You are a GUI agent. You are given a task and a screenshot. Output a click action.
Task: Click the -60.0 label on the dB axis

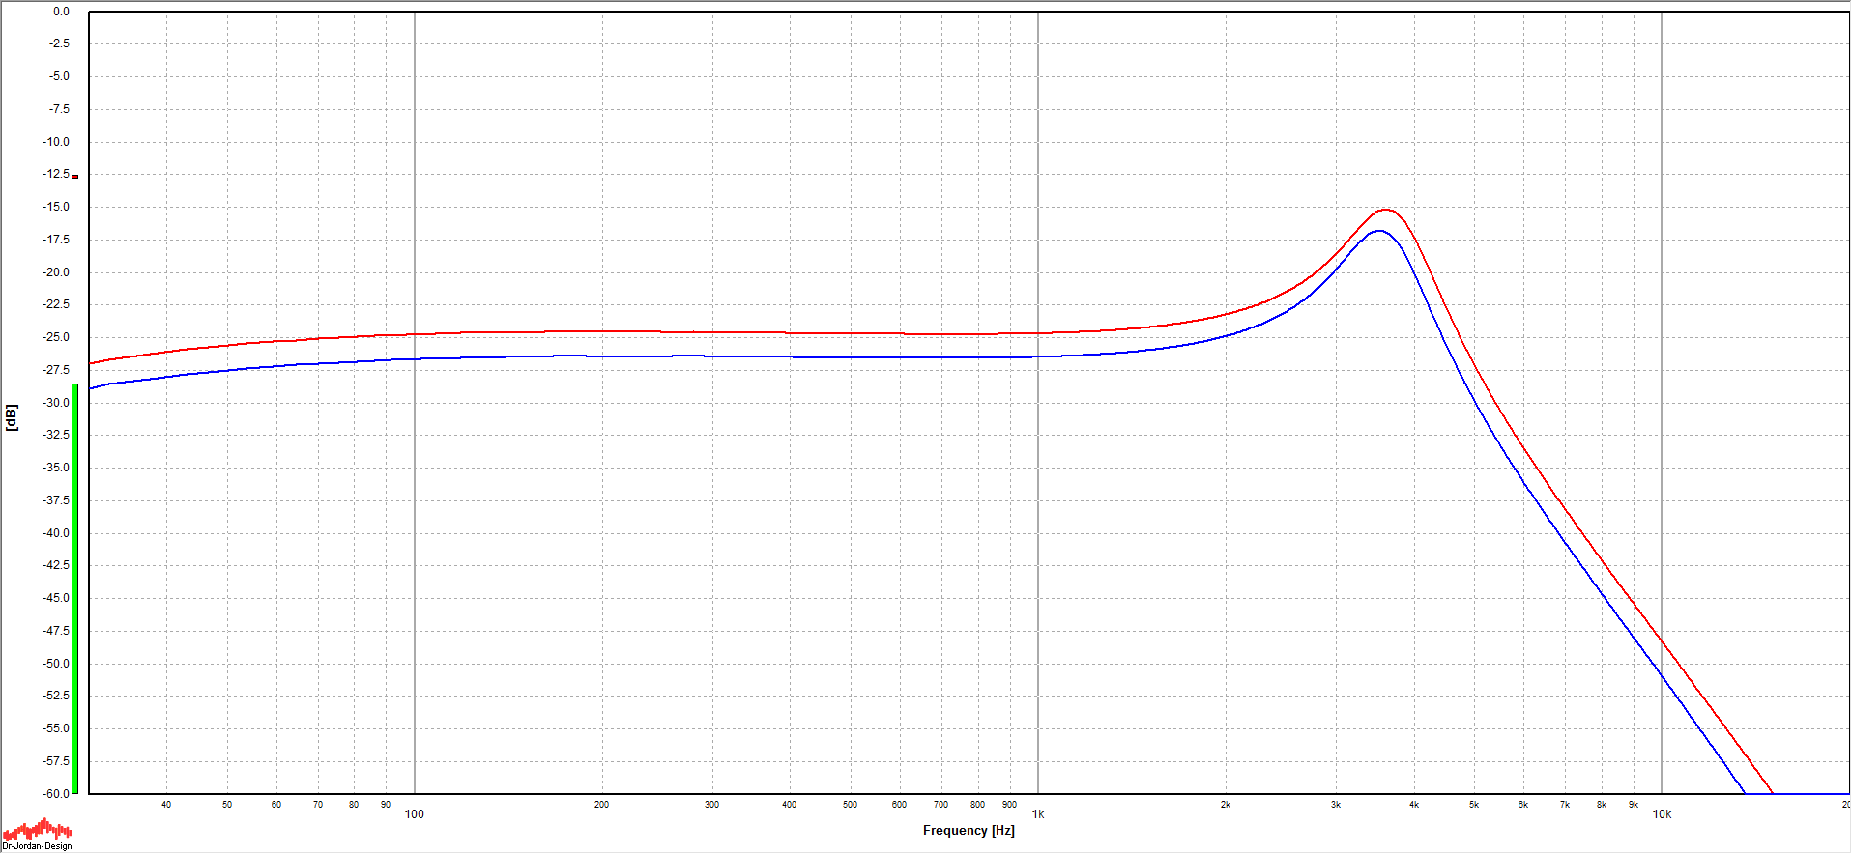pyautogui.click(x=57, y=794)
